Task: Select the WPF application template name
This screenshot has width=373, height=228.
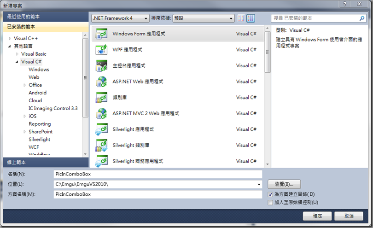Action: tap(127, 50)
